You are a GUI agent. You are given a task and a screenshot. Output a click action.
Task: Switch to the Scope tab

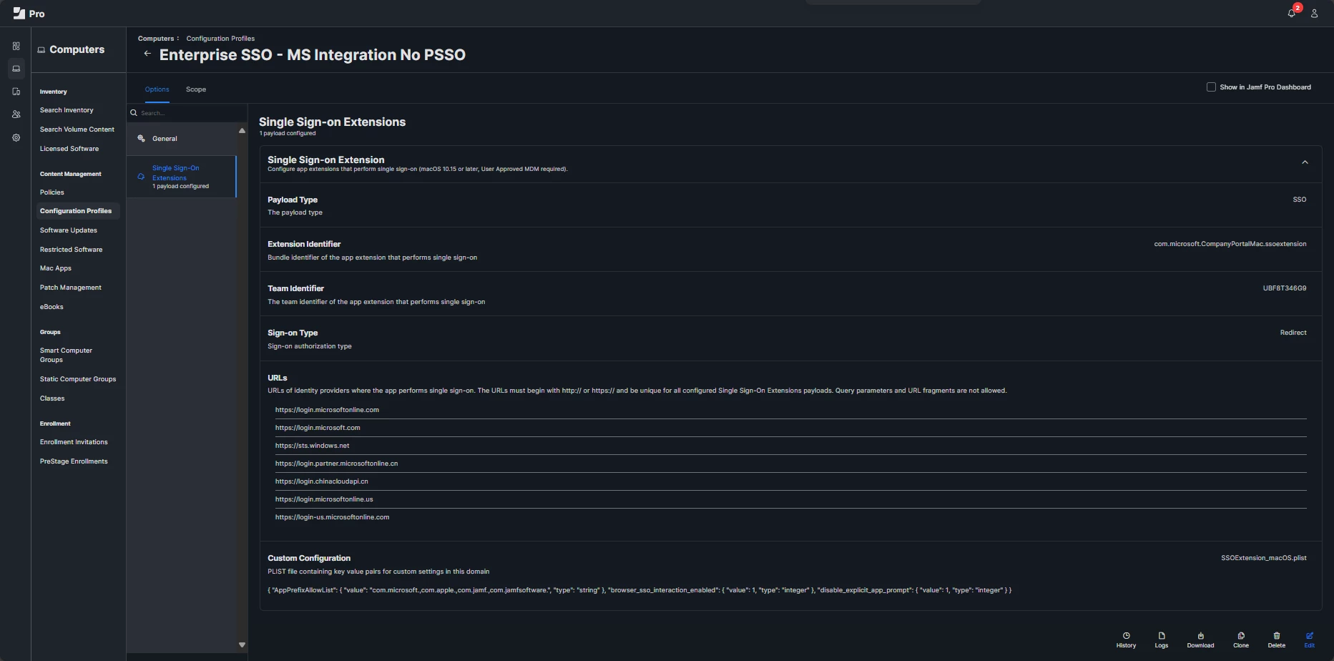coord(196,89)
